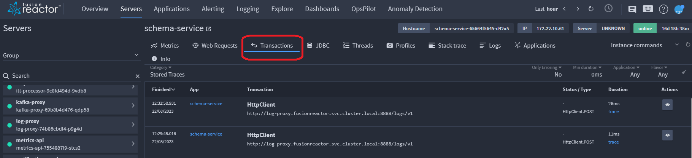Open the Stack trace tab
This screenshot has height=158, width=692.
pos(447,45)
